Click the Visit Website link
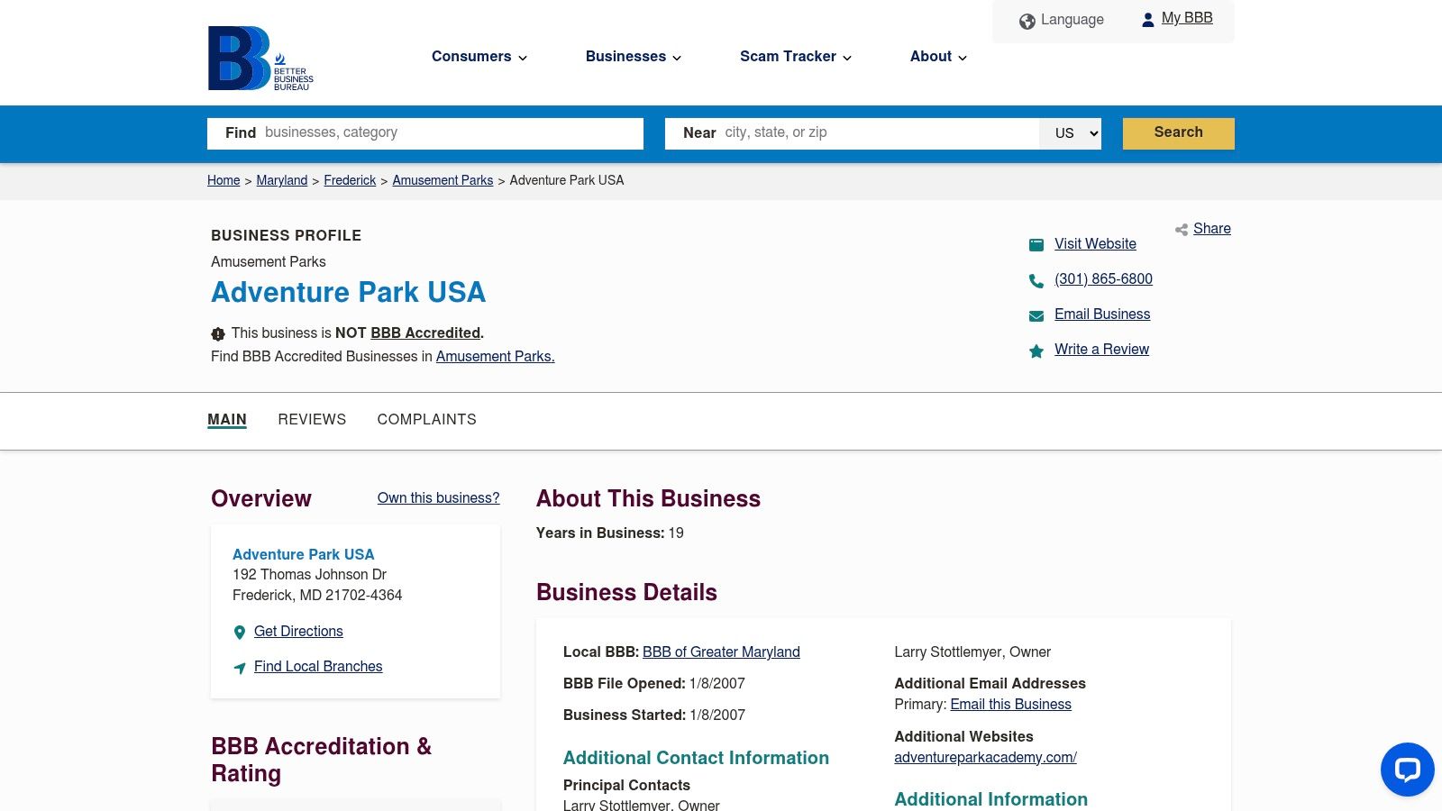The height and width of the screenshot is (811, 1442). [1095, 244]
